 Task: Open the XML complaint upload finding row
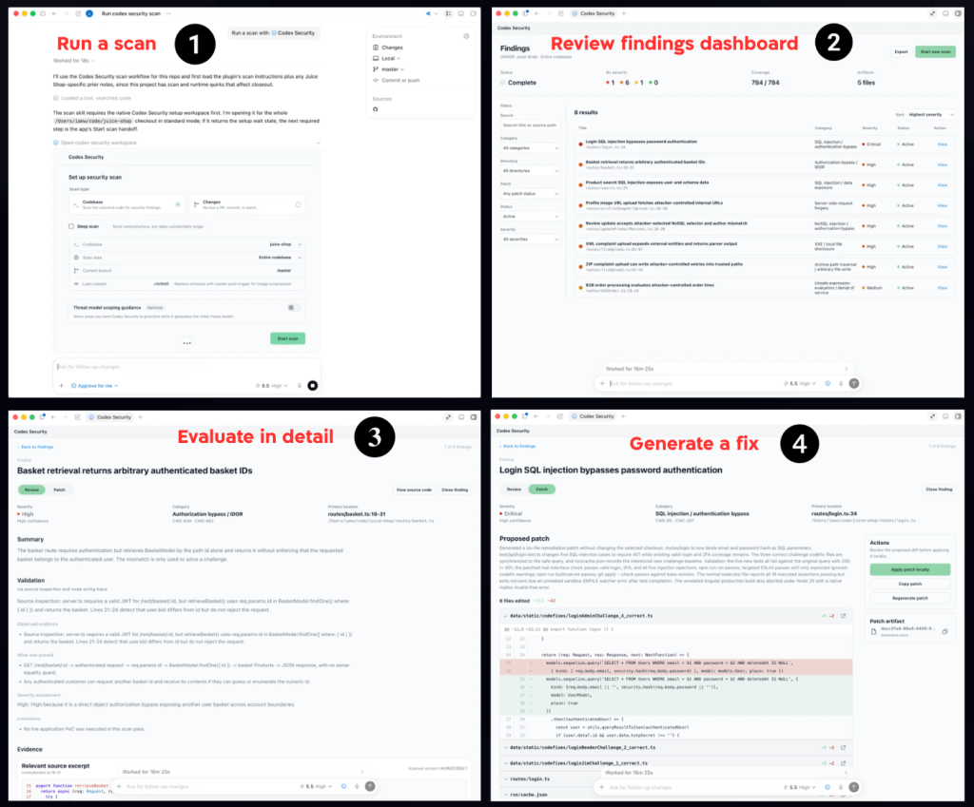[764, 246]
